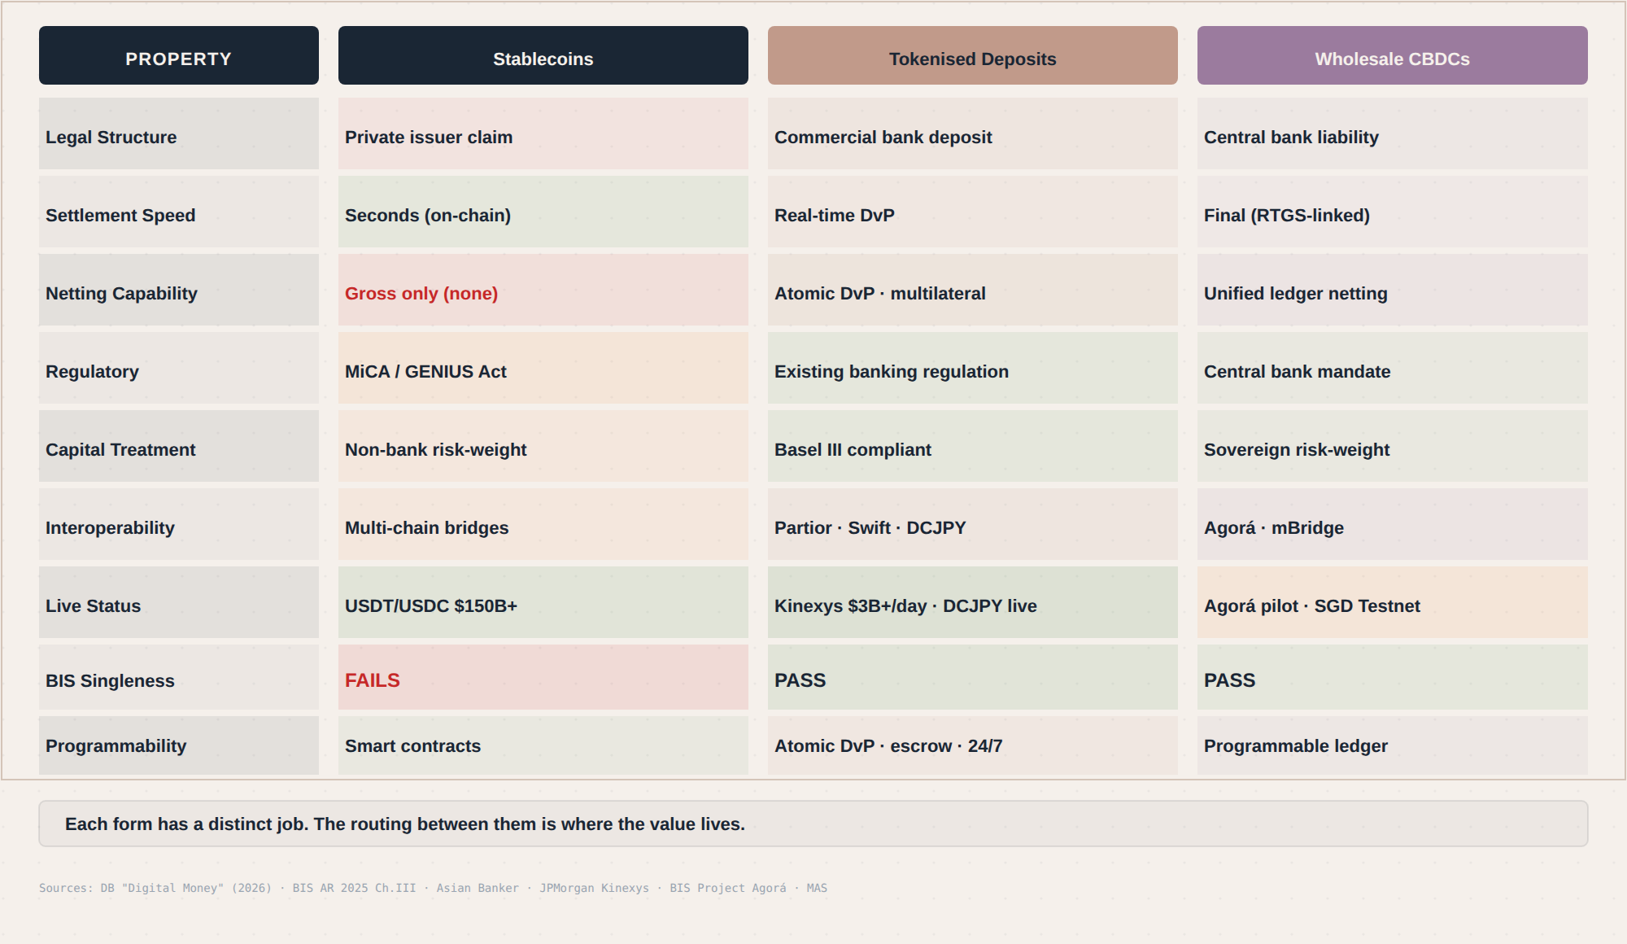Select the Non-bank risk-weight cell
Screen dimensions: 1627x944
(x=543, y=446)
